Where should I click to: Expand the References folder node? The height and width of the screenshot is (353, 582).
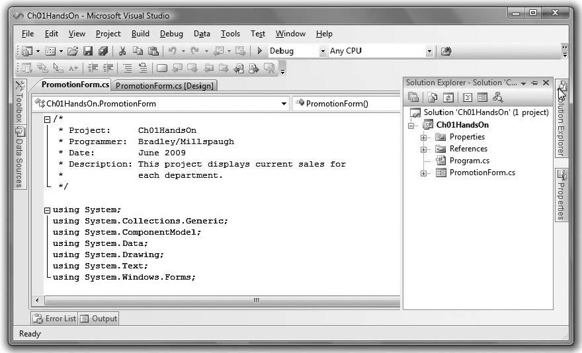(x=423, y=149)
